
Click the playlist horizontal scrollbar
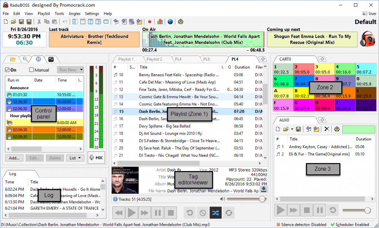click(187, 163)
